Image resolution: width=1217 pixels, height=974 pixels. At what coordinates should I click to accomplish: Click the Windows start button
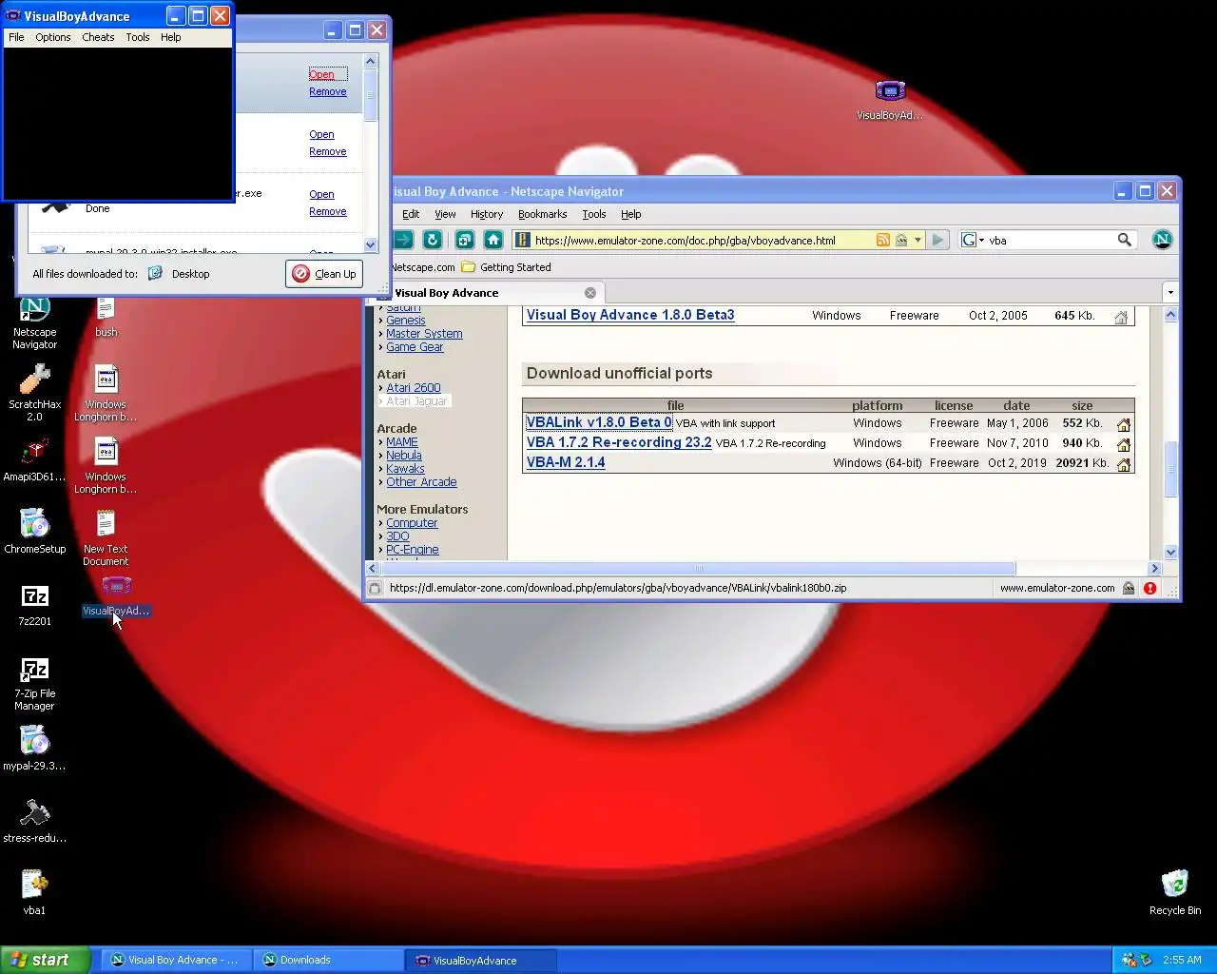45,960
